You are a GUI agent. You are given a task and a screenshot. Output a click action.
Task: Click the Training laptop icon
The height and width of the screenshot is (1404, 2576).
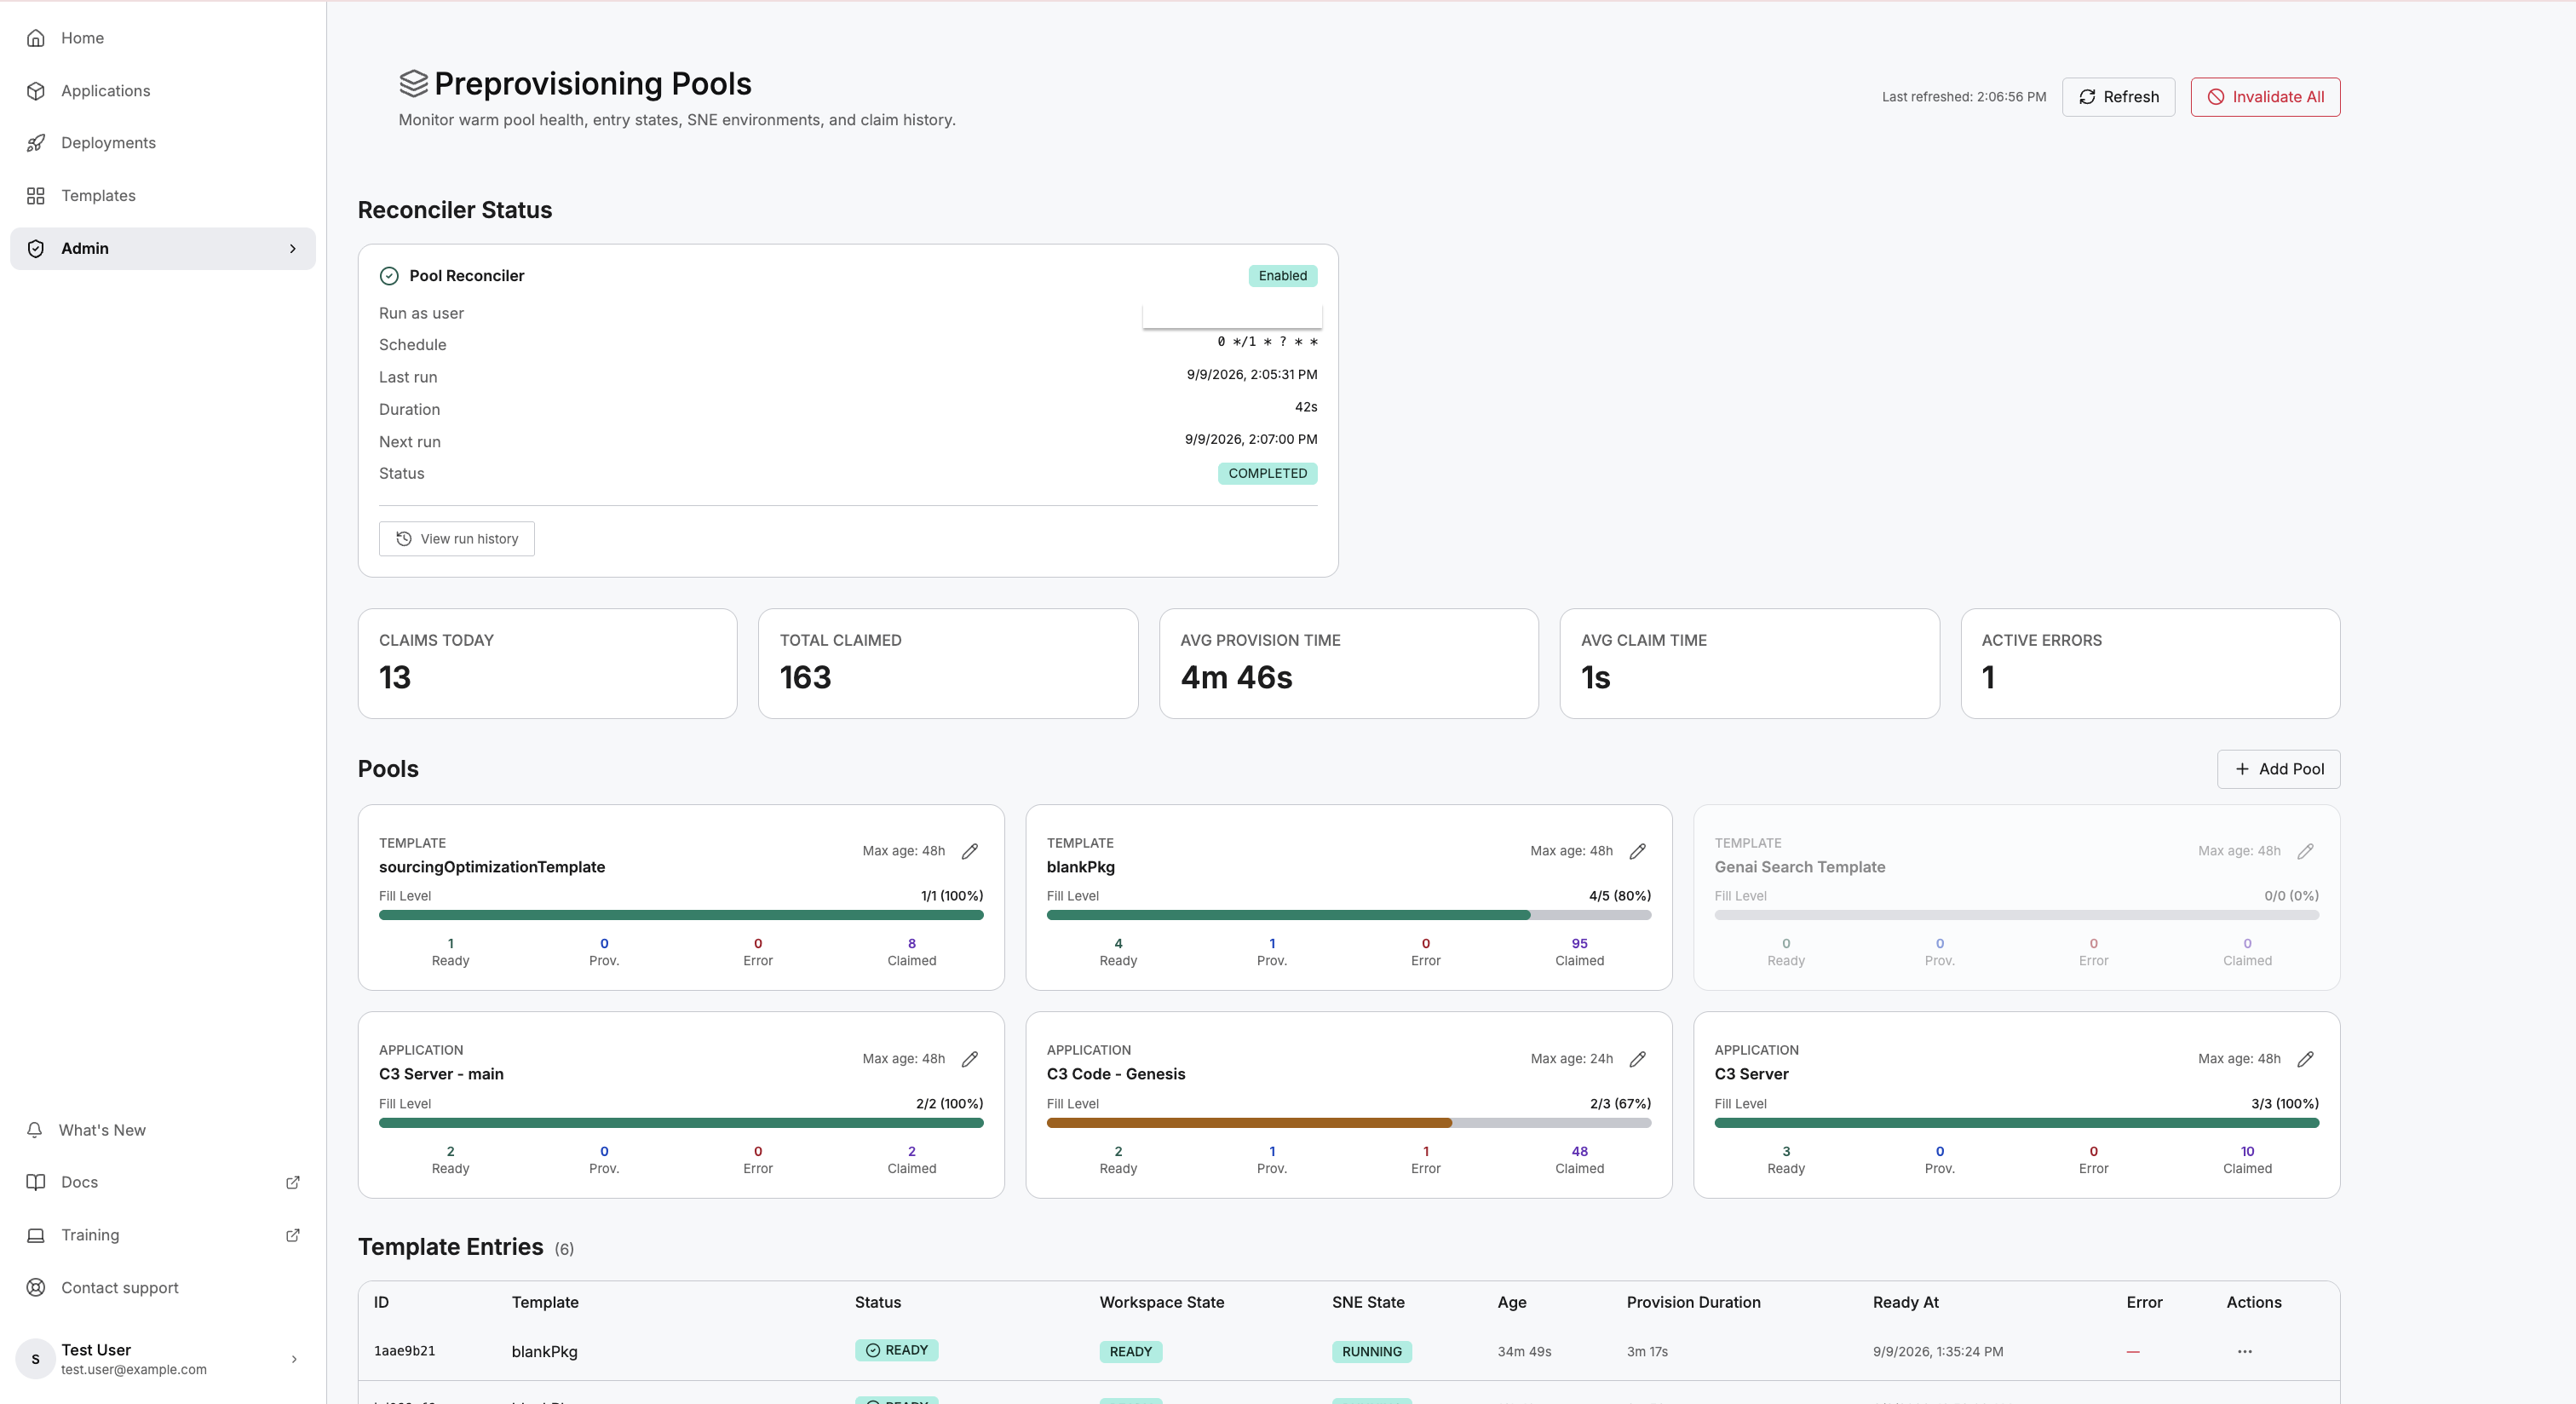pyautogui.click(x=36, y=1235)
